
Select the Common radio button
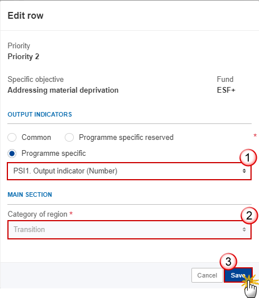[12, 138]
